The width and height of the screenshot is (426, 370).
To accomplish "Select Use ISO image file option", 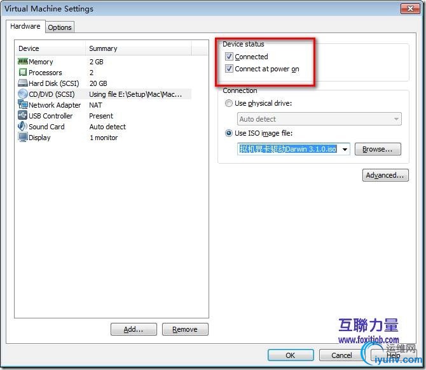I will [x=229, y=133].
